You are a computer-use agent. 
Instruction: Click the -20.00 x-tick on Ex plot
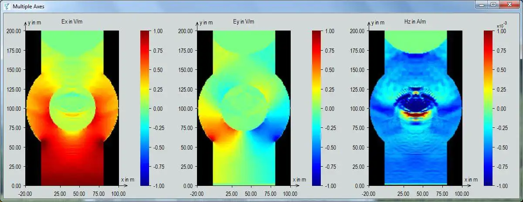26,194
